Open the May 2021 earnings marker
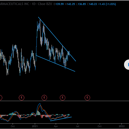The image size is (129, 129). click(62, 98)
